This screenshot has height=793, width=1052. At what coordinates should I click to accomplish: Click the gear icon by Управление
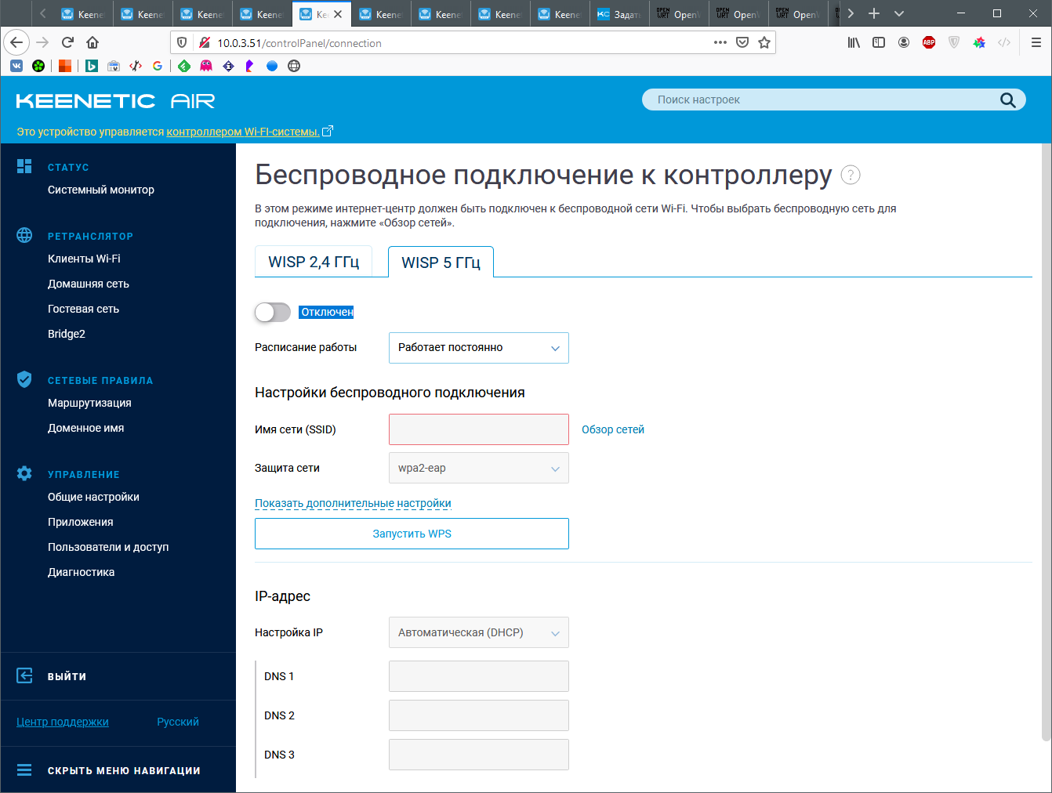pos(24,473)
